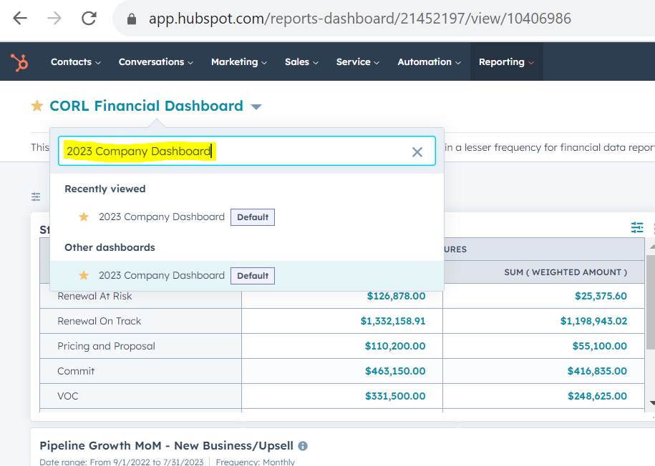The height and width of the screenshot is (466, 655).
Task: Click the HubSpot sprocket logo
Action: (x=19, y=62)
